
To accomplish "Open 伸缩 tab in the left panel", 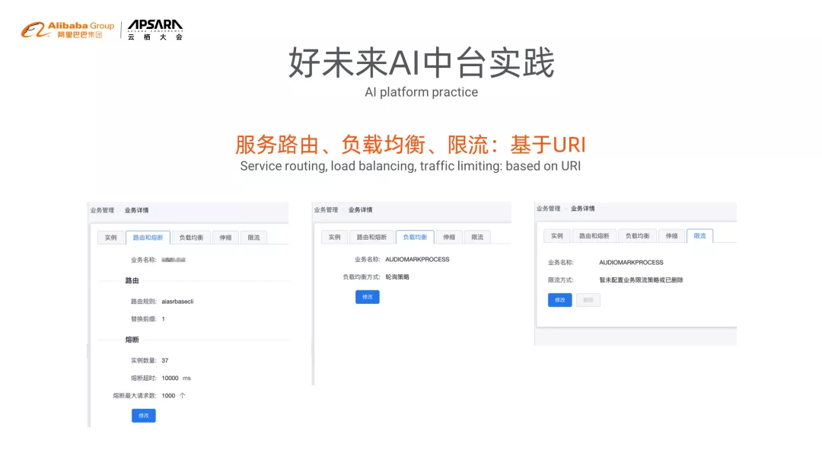I will [225, 238].
